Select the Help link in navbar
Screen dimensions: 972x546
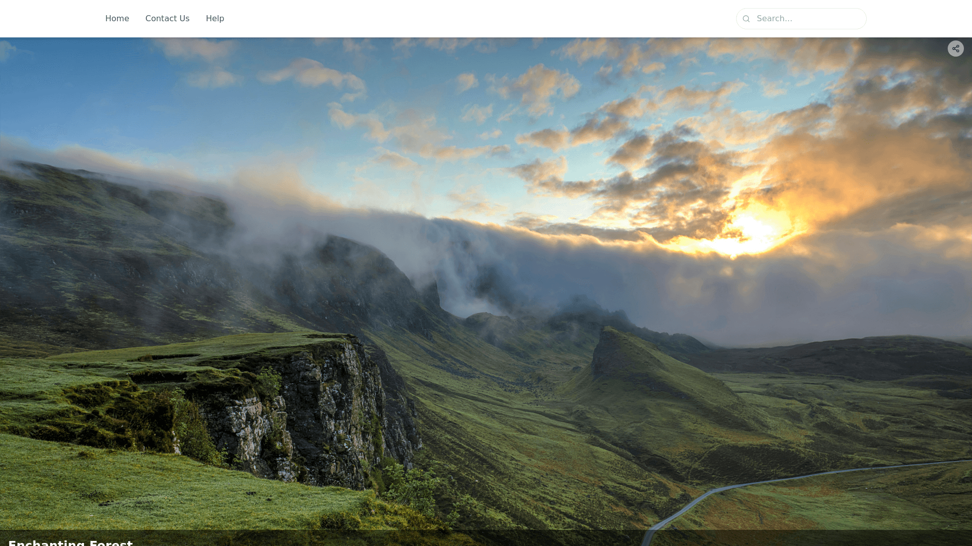[215, 19]
